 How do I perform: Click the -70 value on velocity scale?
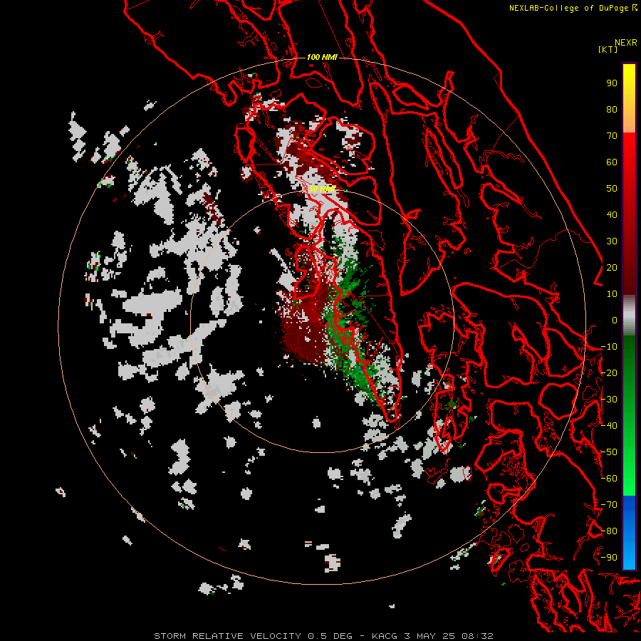[x=609, y=505]
